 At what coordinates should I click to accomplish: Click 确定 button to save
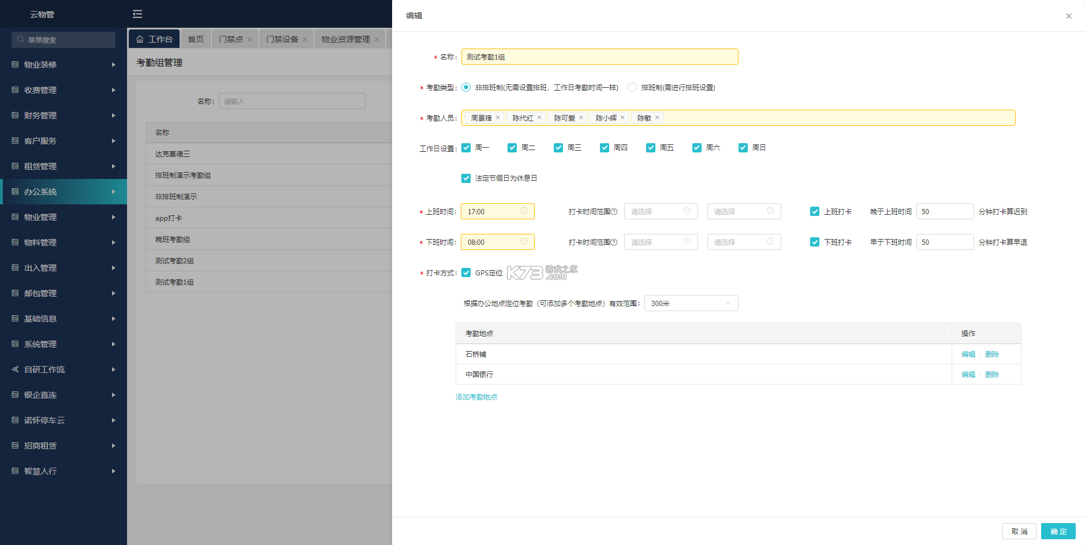(x=1058, y=531)
